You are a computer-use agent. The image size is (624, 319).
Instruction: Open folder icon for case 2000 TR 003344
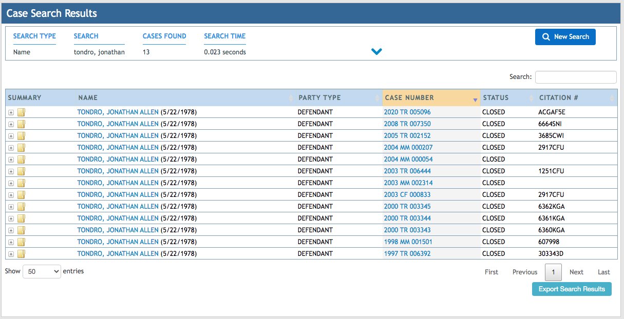click(21, 218)
